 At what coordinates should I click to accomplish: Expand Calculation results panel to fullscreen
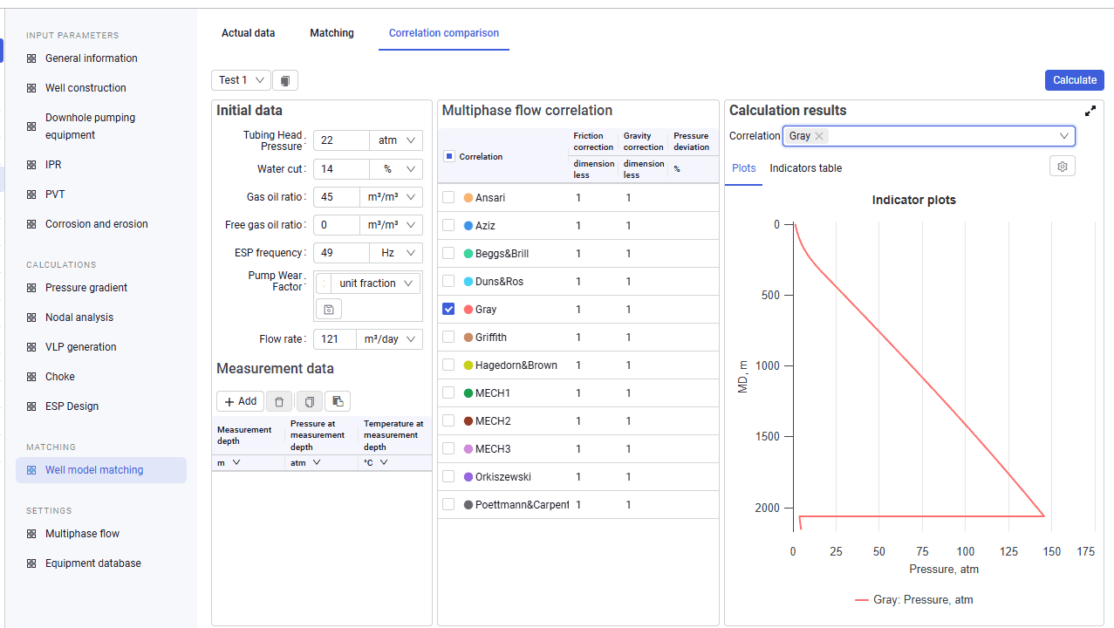pos(1090,111)
